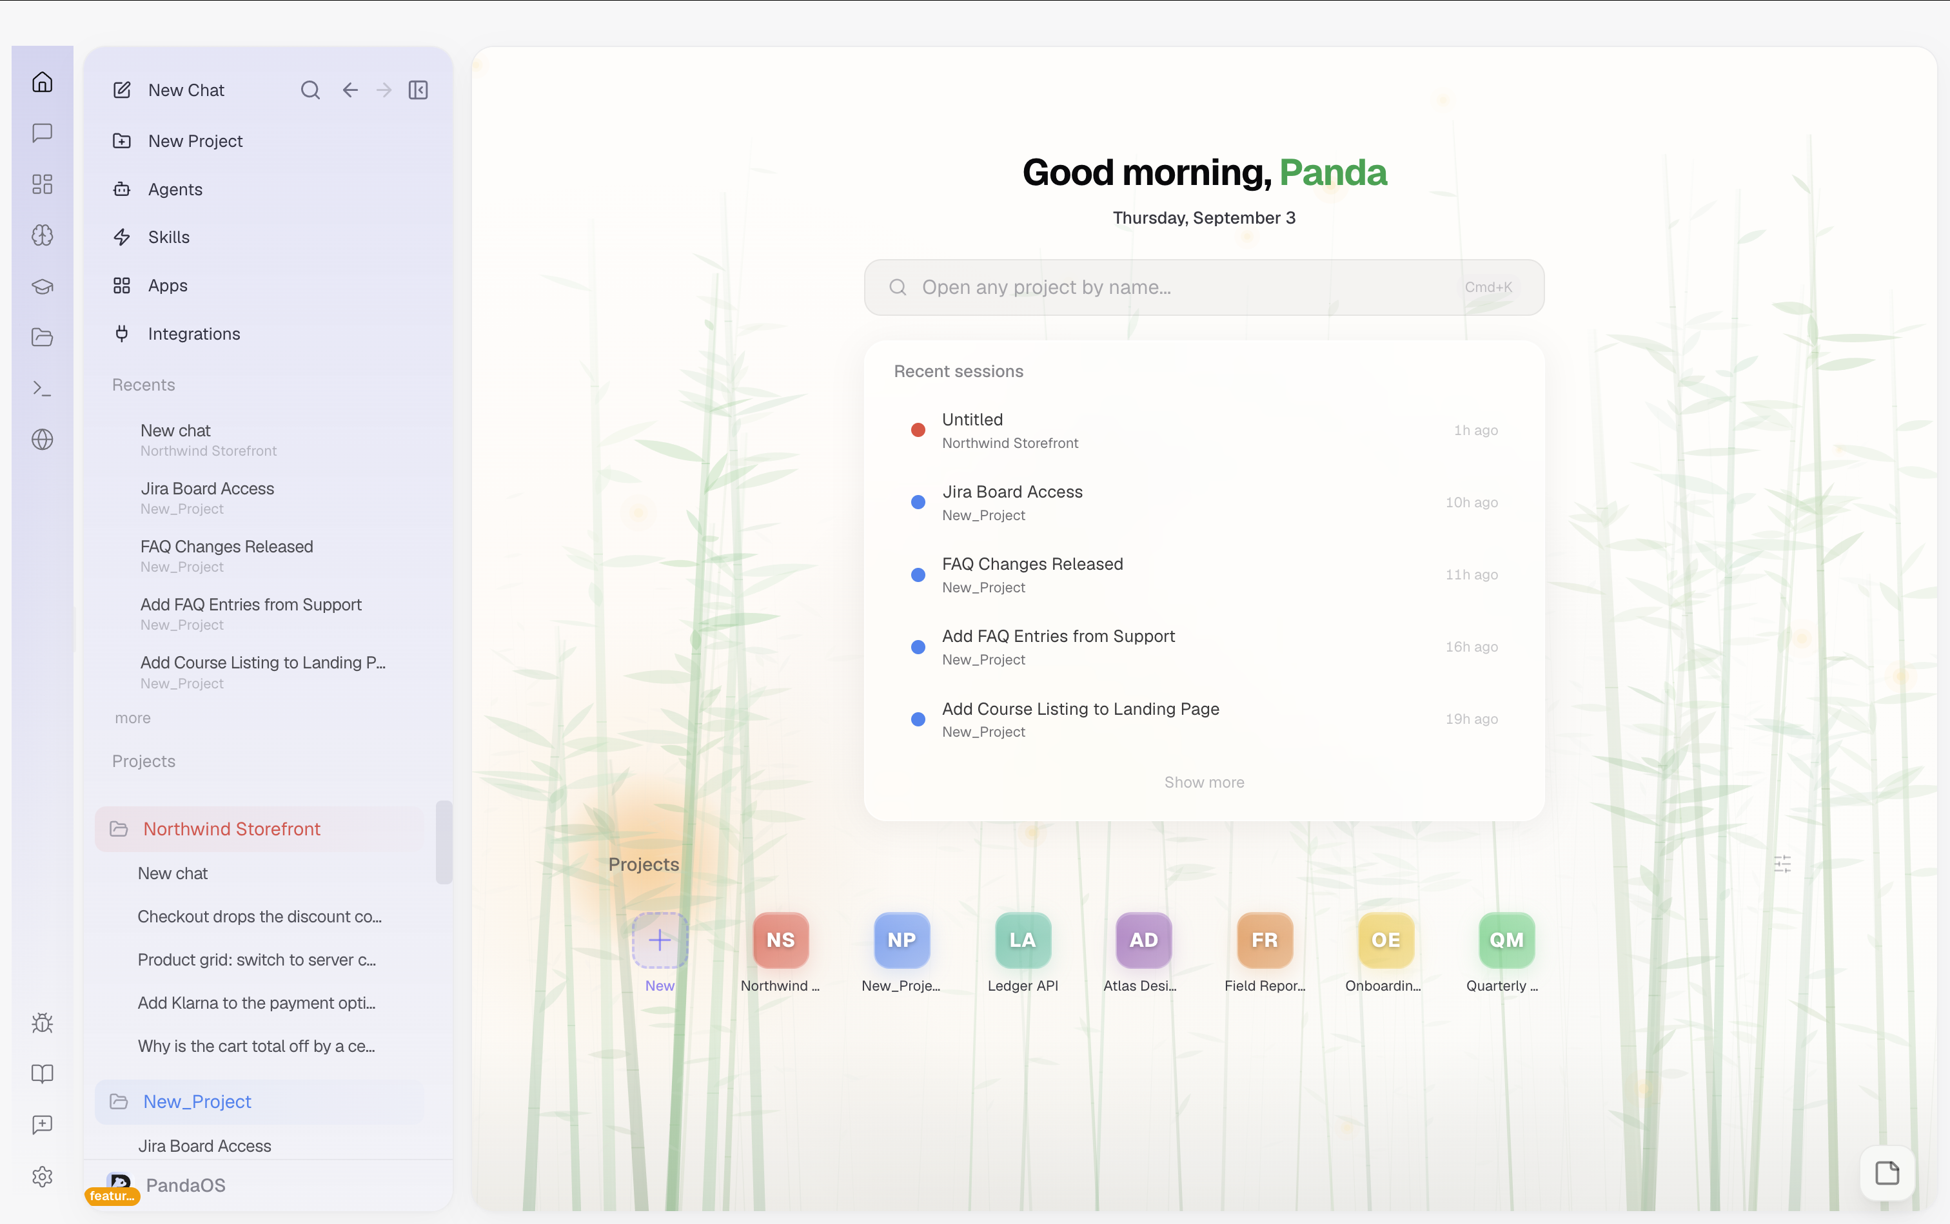1950x1224 pixels.
Task: Open the feedback message-plus icon
Action: point(42,1125)
